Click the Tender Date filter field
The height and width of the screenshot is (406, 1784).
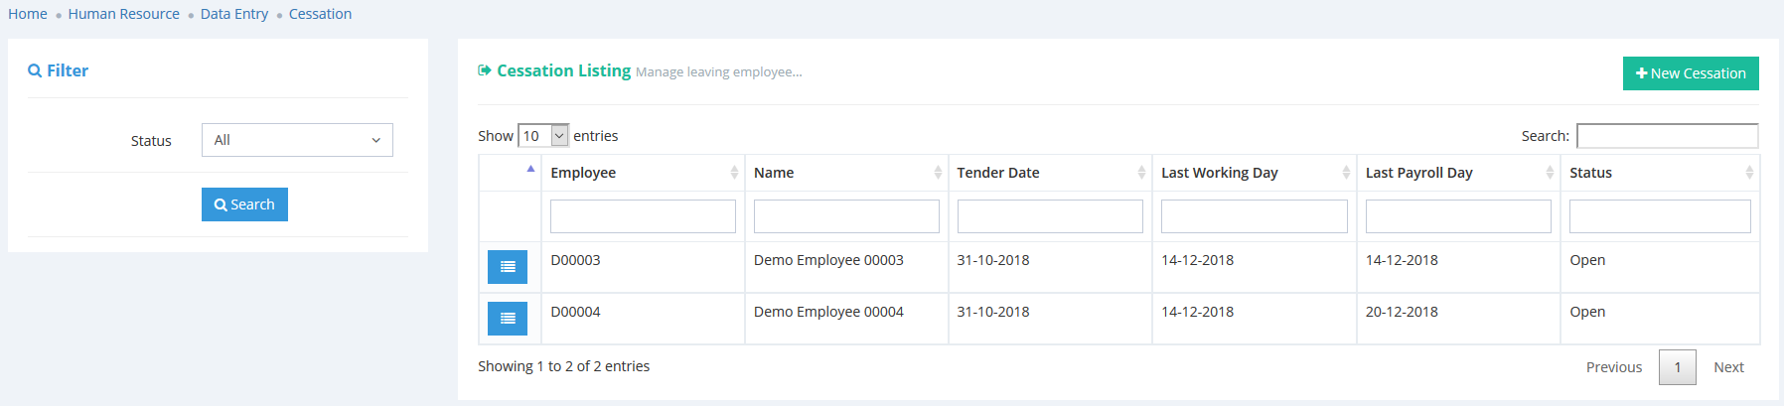point(1050,216)
